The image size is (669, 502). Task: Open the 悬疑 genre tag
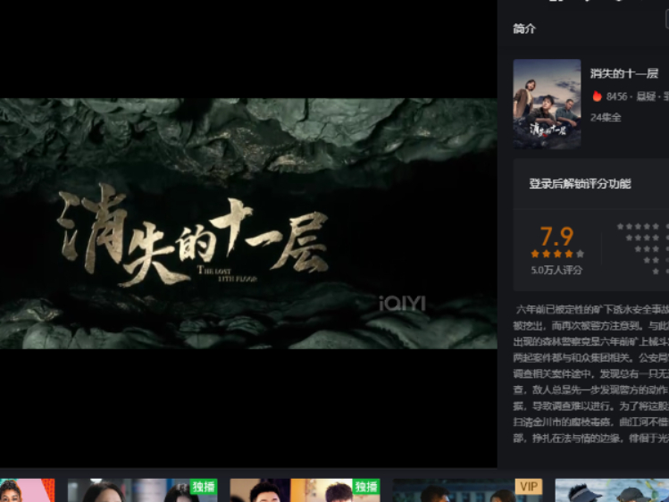pos(646,96)
